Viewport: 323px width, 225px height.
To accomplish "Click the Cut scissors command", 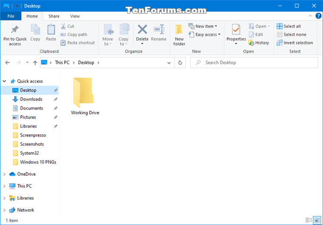I will [67, 26].
